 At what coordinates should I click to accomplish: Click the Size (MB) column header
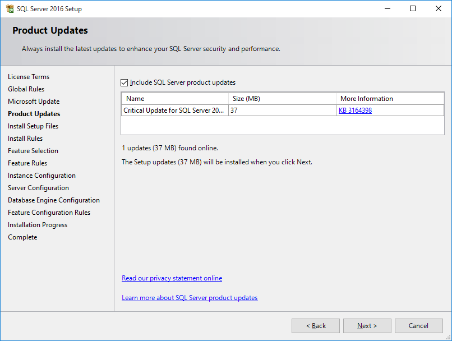(x=245, y=98)
